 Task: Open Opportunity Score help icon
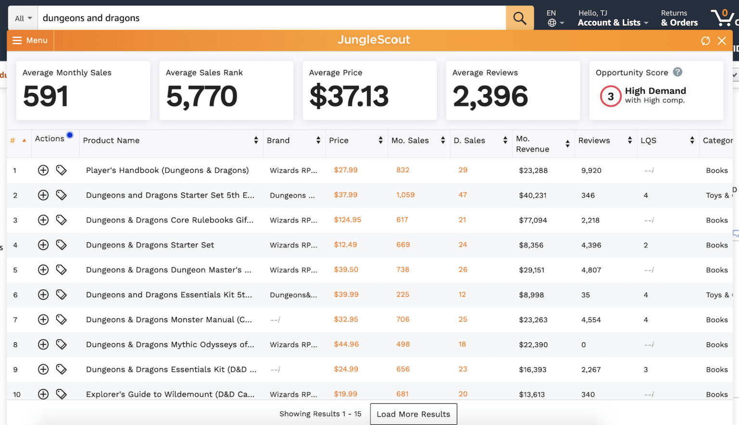click(677, 72)
